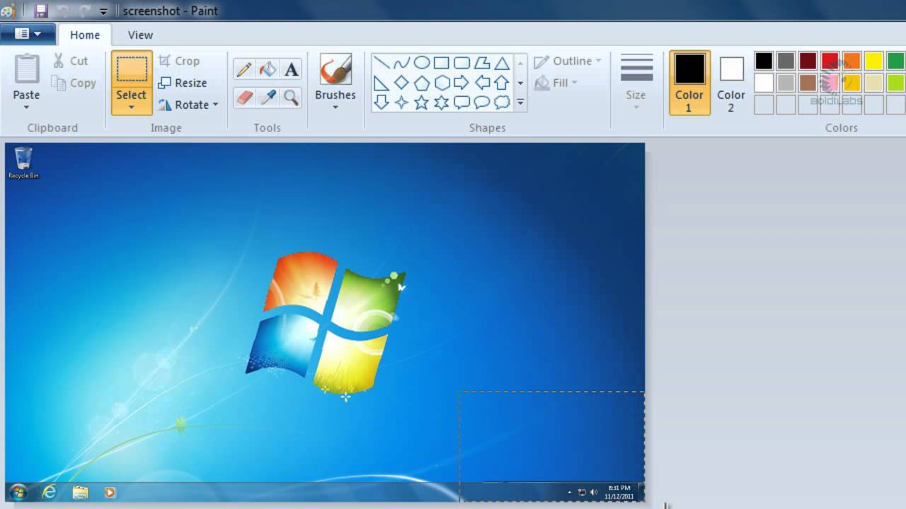Click the Redo arrow in the title bar
The width and height of the screenshot is (906, 509).
coord(86,11)
